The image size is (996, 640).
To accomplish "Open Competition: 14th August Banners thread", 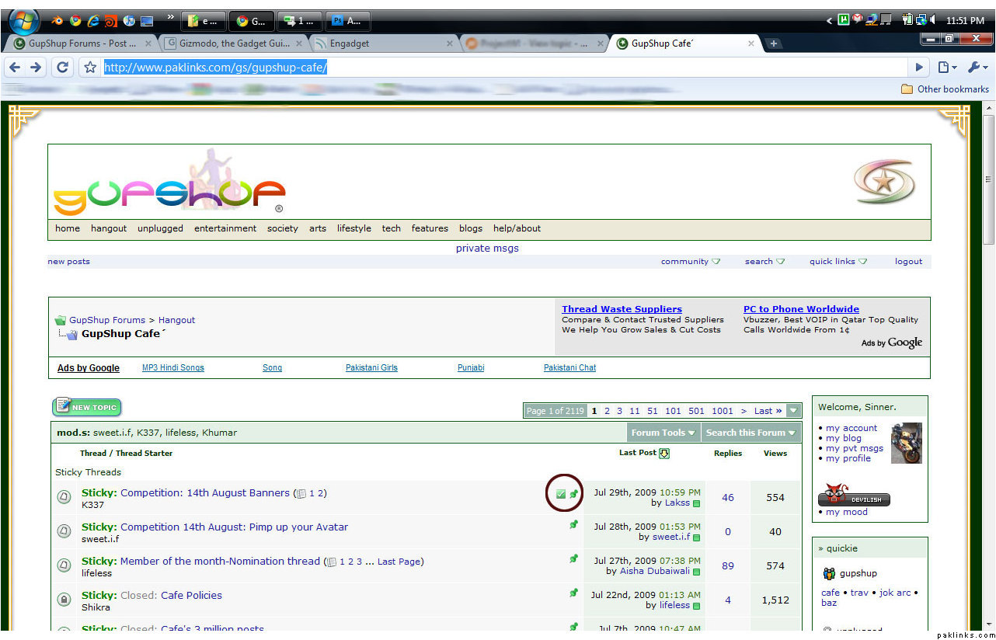I will 204,493.
